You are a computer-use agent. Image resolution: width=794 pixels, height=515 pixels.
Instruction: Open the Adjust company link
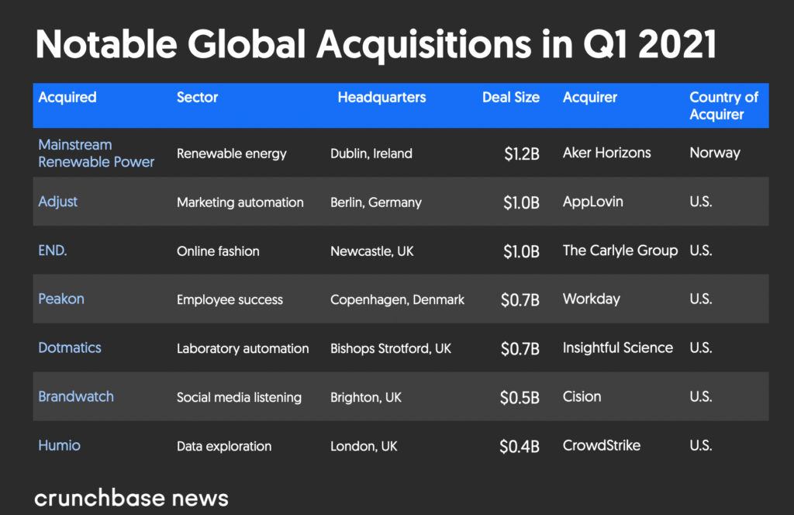point(57,202)
